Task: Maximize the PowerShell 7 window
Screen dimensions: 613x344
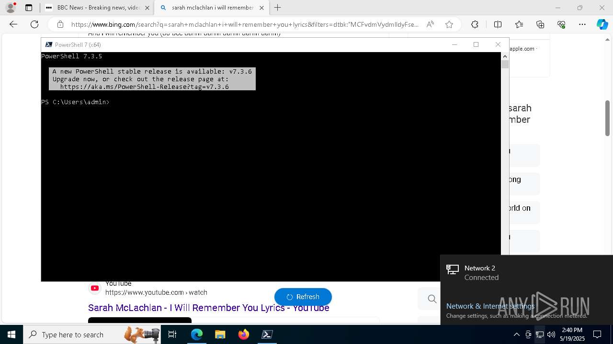Action: coord(476,44)
